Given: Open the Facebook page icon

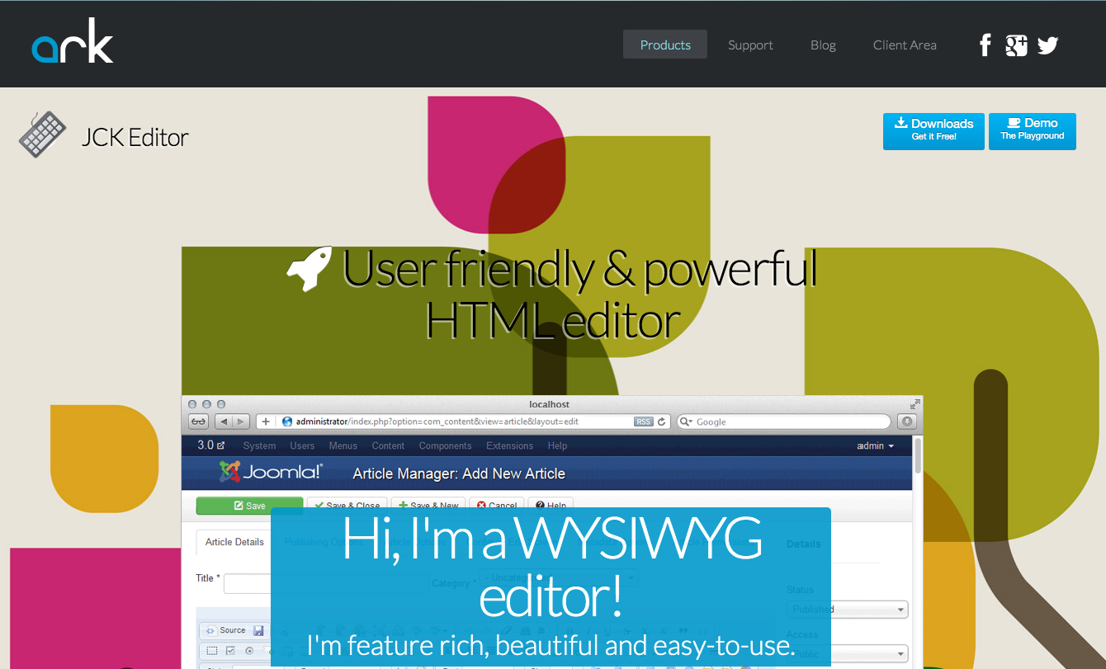Looking at the screenshot, I should coord(985,45).
